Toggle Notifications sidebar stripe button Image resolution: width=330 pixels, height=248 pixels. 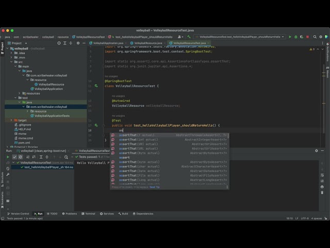click(328, 52)
